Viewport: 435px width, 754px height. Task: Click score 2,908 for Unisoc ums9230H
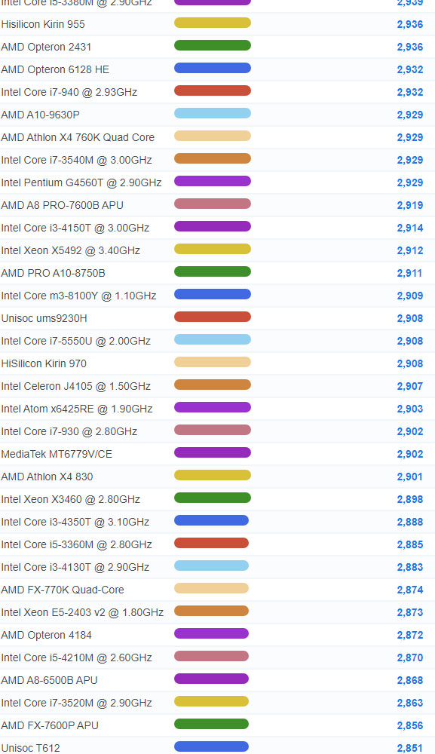pyautogui.click(x=410, y=318)
